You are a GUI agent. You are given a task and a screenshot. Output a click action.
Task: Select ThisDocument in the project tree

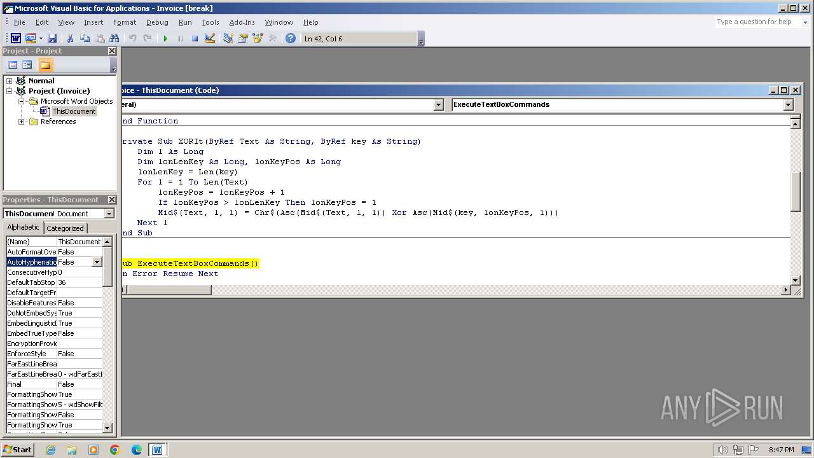click(x=74, y=111)
